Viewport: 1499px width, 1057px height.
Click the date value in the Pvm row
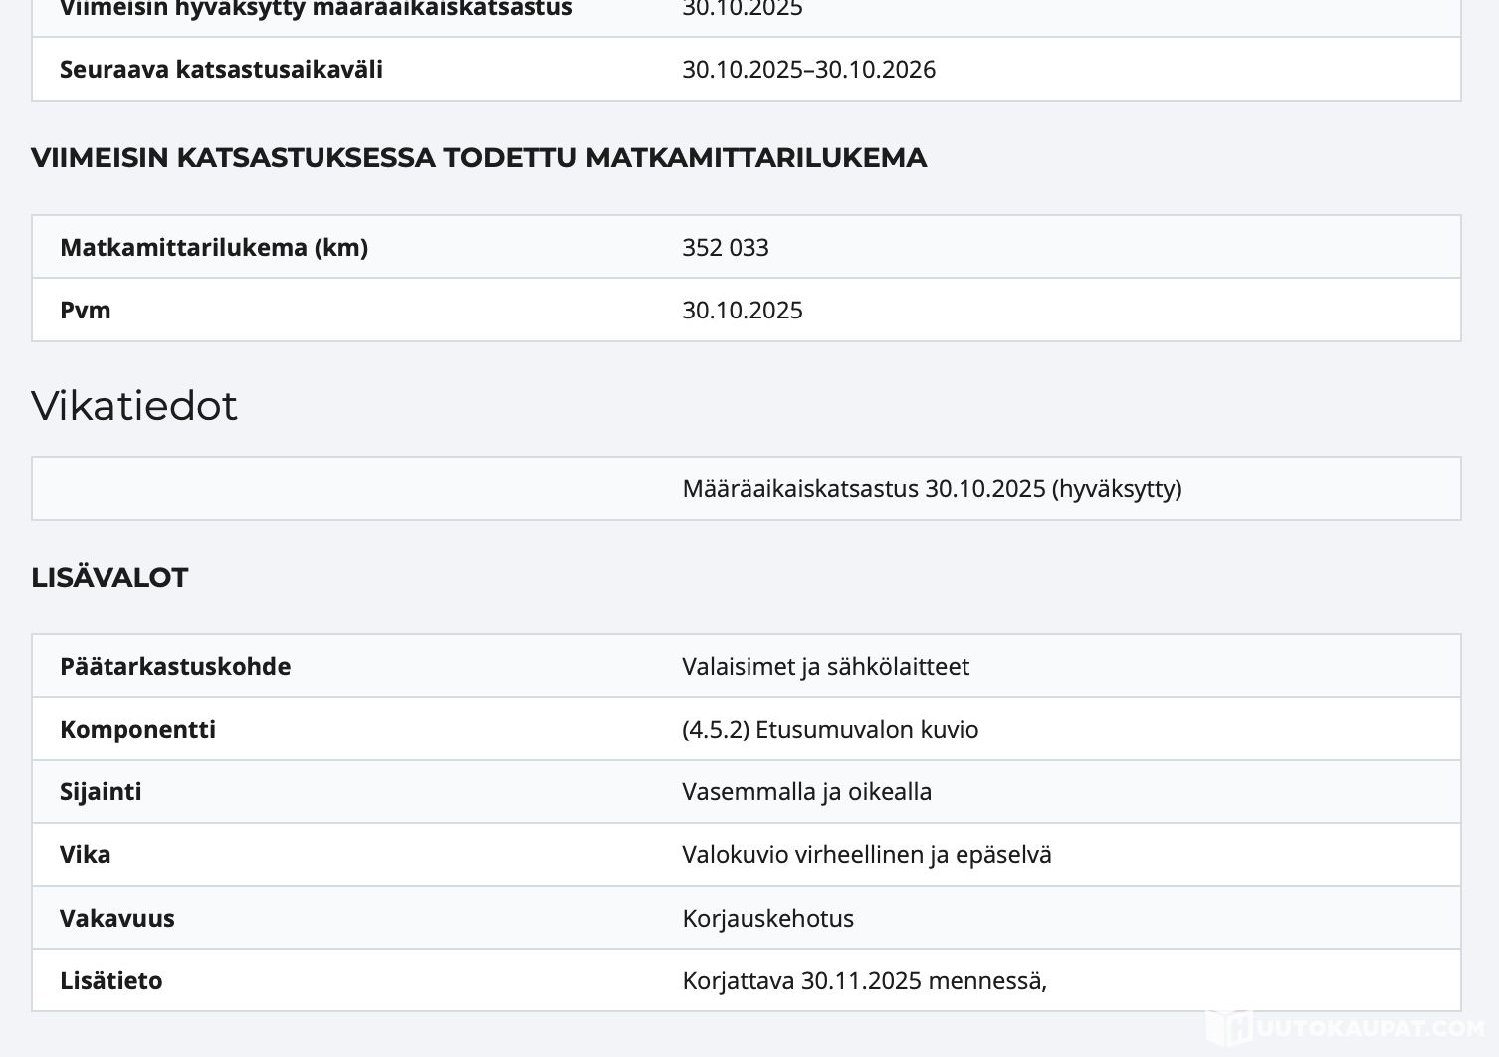point(742,310)
